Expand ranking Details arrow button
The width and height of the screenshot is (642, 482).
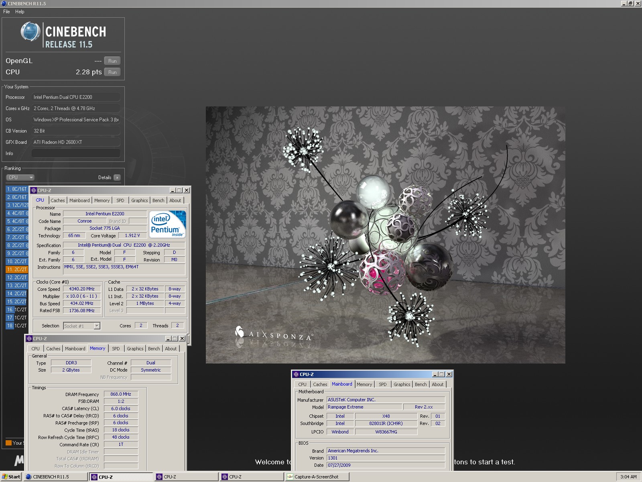click(117, 178)
